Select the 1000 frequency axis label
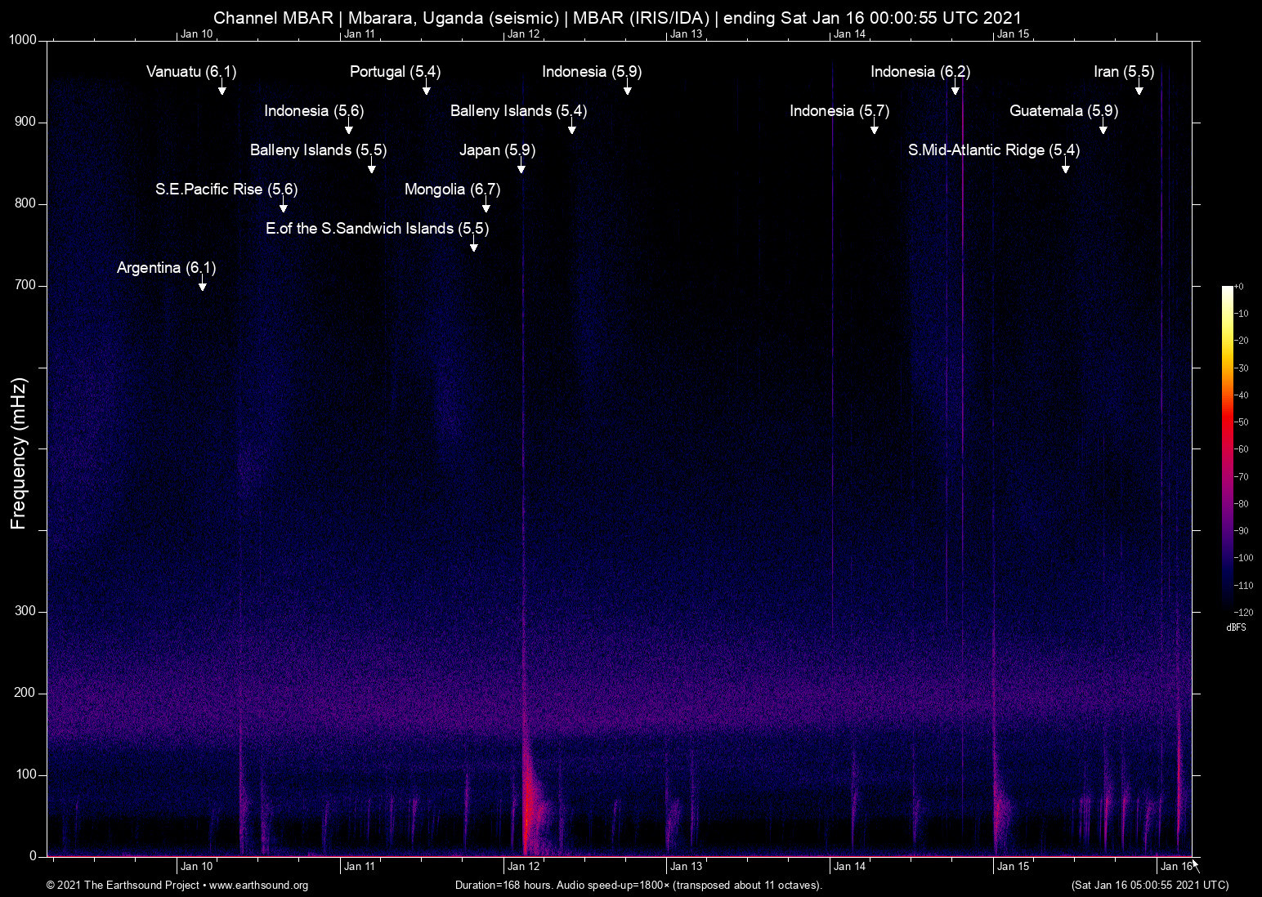This screenshot has height=897, width=1262. pyautogui.click(x=23, y=40)
